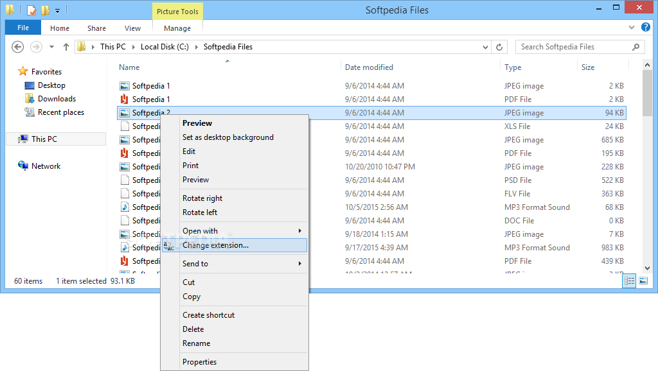658x371 pixels.
Task: Expand the Send to submenu arrow
Action: [x=299, y=264]
